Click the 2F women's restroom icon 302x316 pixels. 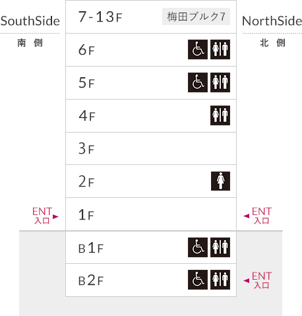pyautogui.click(x=220, y=181)
